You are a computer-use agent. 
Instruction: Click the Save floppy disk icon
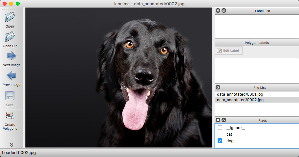click(x=10, y=96)
